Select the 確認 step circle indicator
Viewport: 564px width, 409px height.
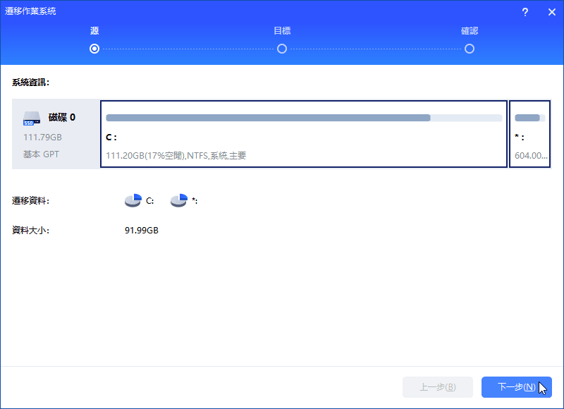[x=470, y=49]
